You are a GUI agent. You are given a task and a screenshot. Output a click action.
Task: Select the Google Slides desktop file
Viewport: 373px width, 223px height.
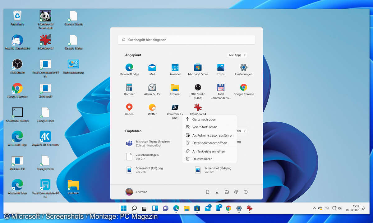pyautogui.click(x=73, y=42)
